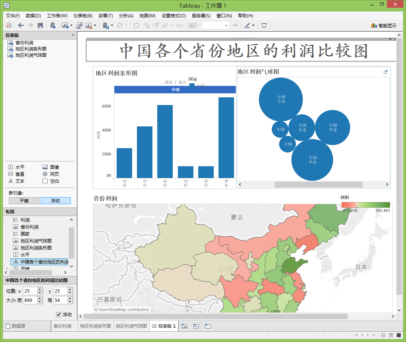The height and width of the screenshot is (342, 406).
Task: Switch to the sheet sorter grid view icon
Action: 383,335
